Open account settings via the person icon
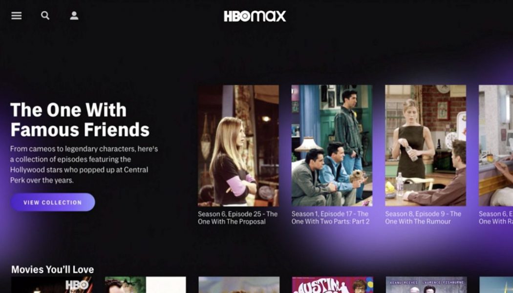Image resolution: width=513 pixels, height=293 pixels. coord(74,15)
